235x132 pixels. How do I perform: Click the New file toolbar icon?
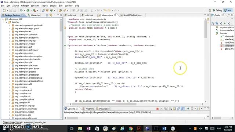coord(4,10)
